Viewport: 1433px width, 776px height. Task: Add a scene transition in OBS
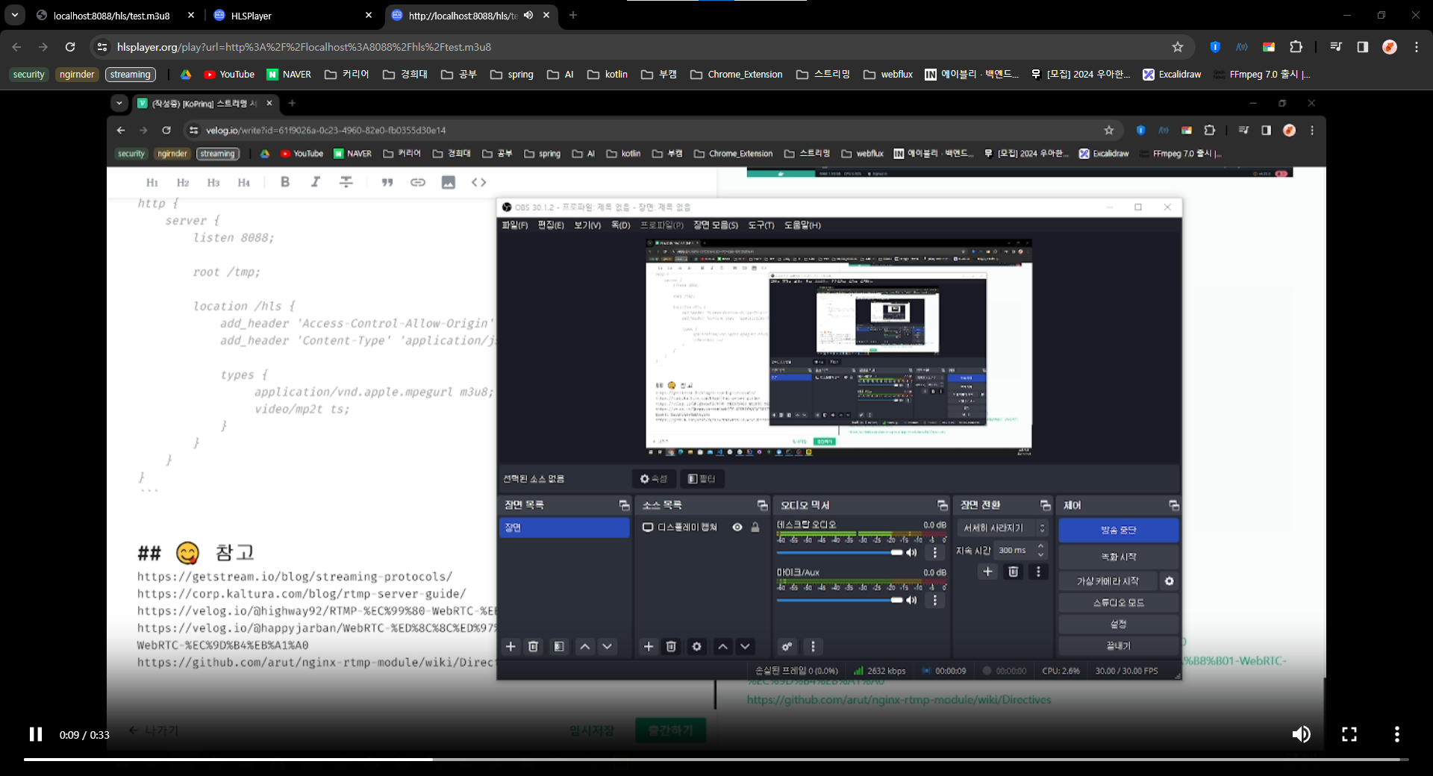click(988, 572)
